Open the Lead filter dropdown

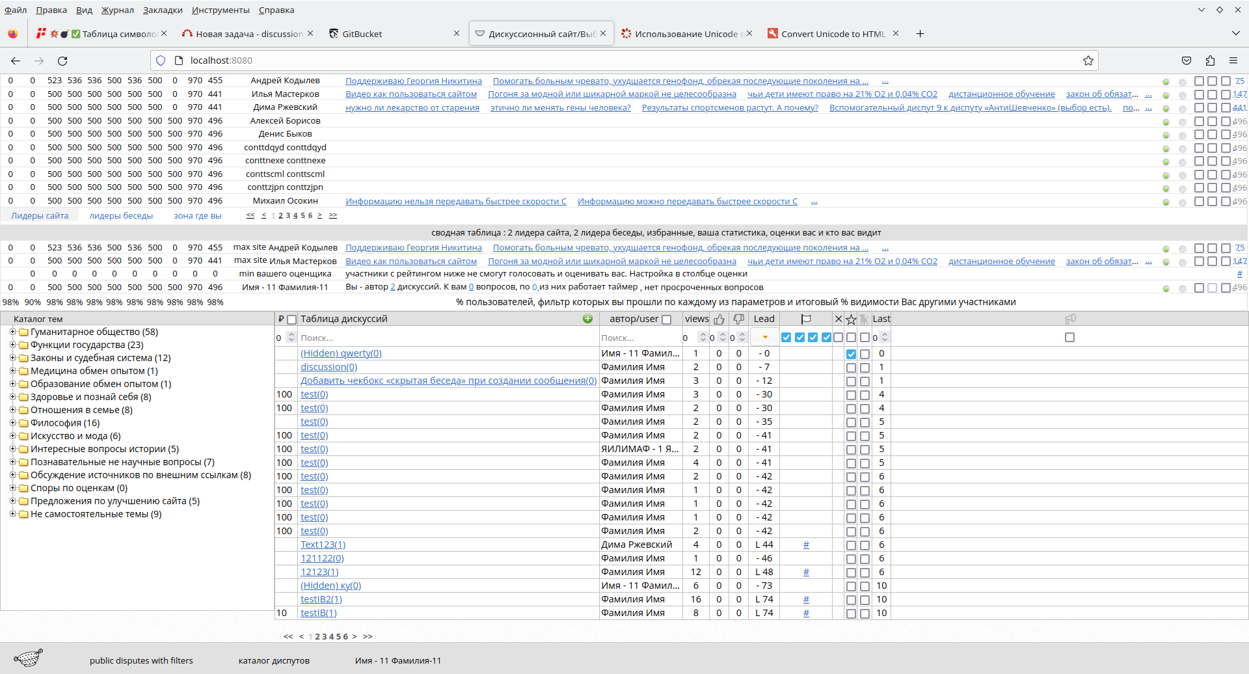coord(765,337)
